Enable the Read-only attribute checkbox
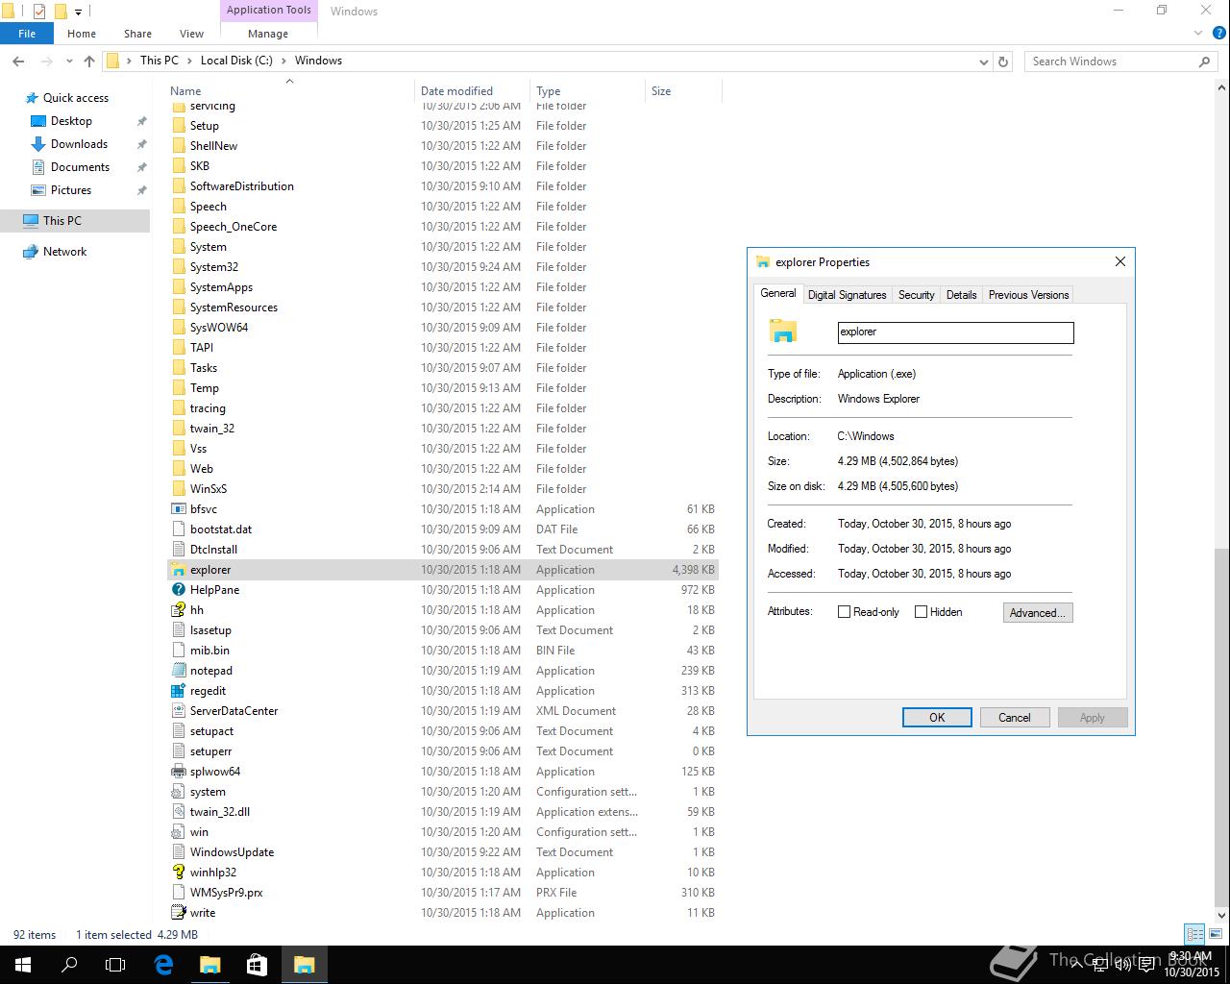 845,612
